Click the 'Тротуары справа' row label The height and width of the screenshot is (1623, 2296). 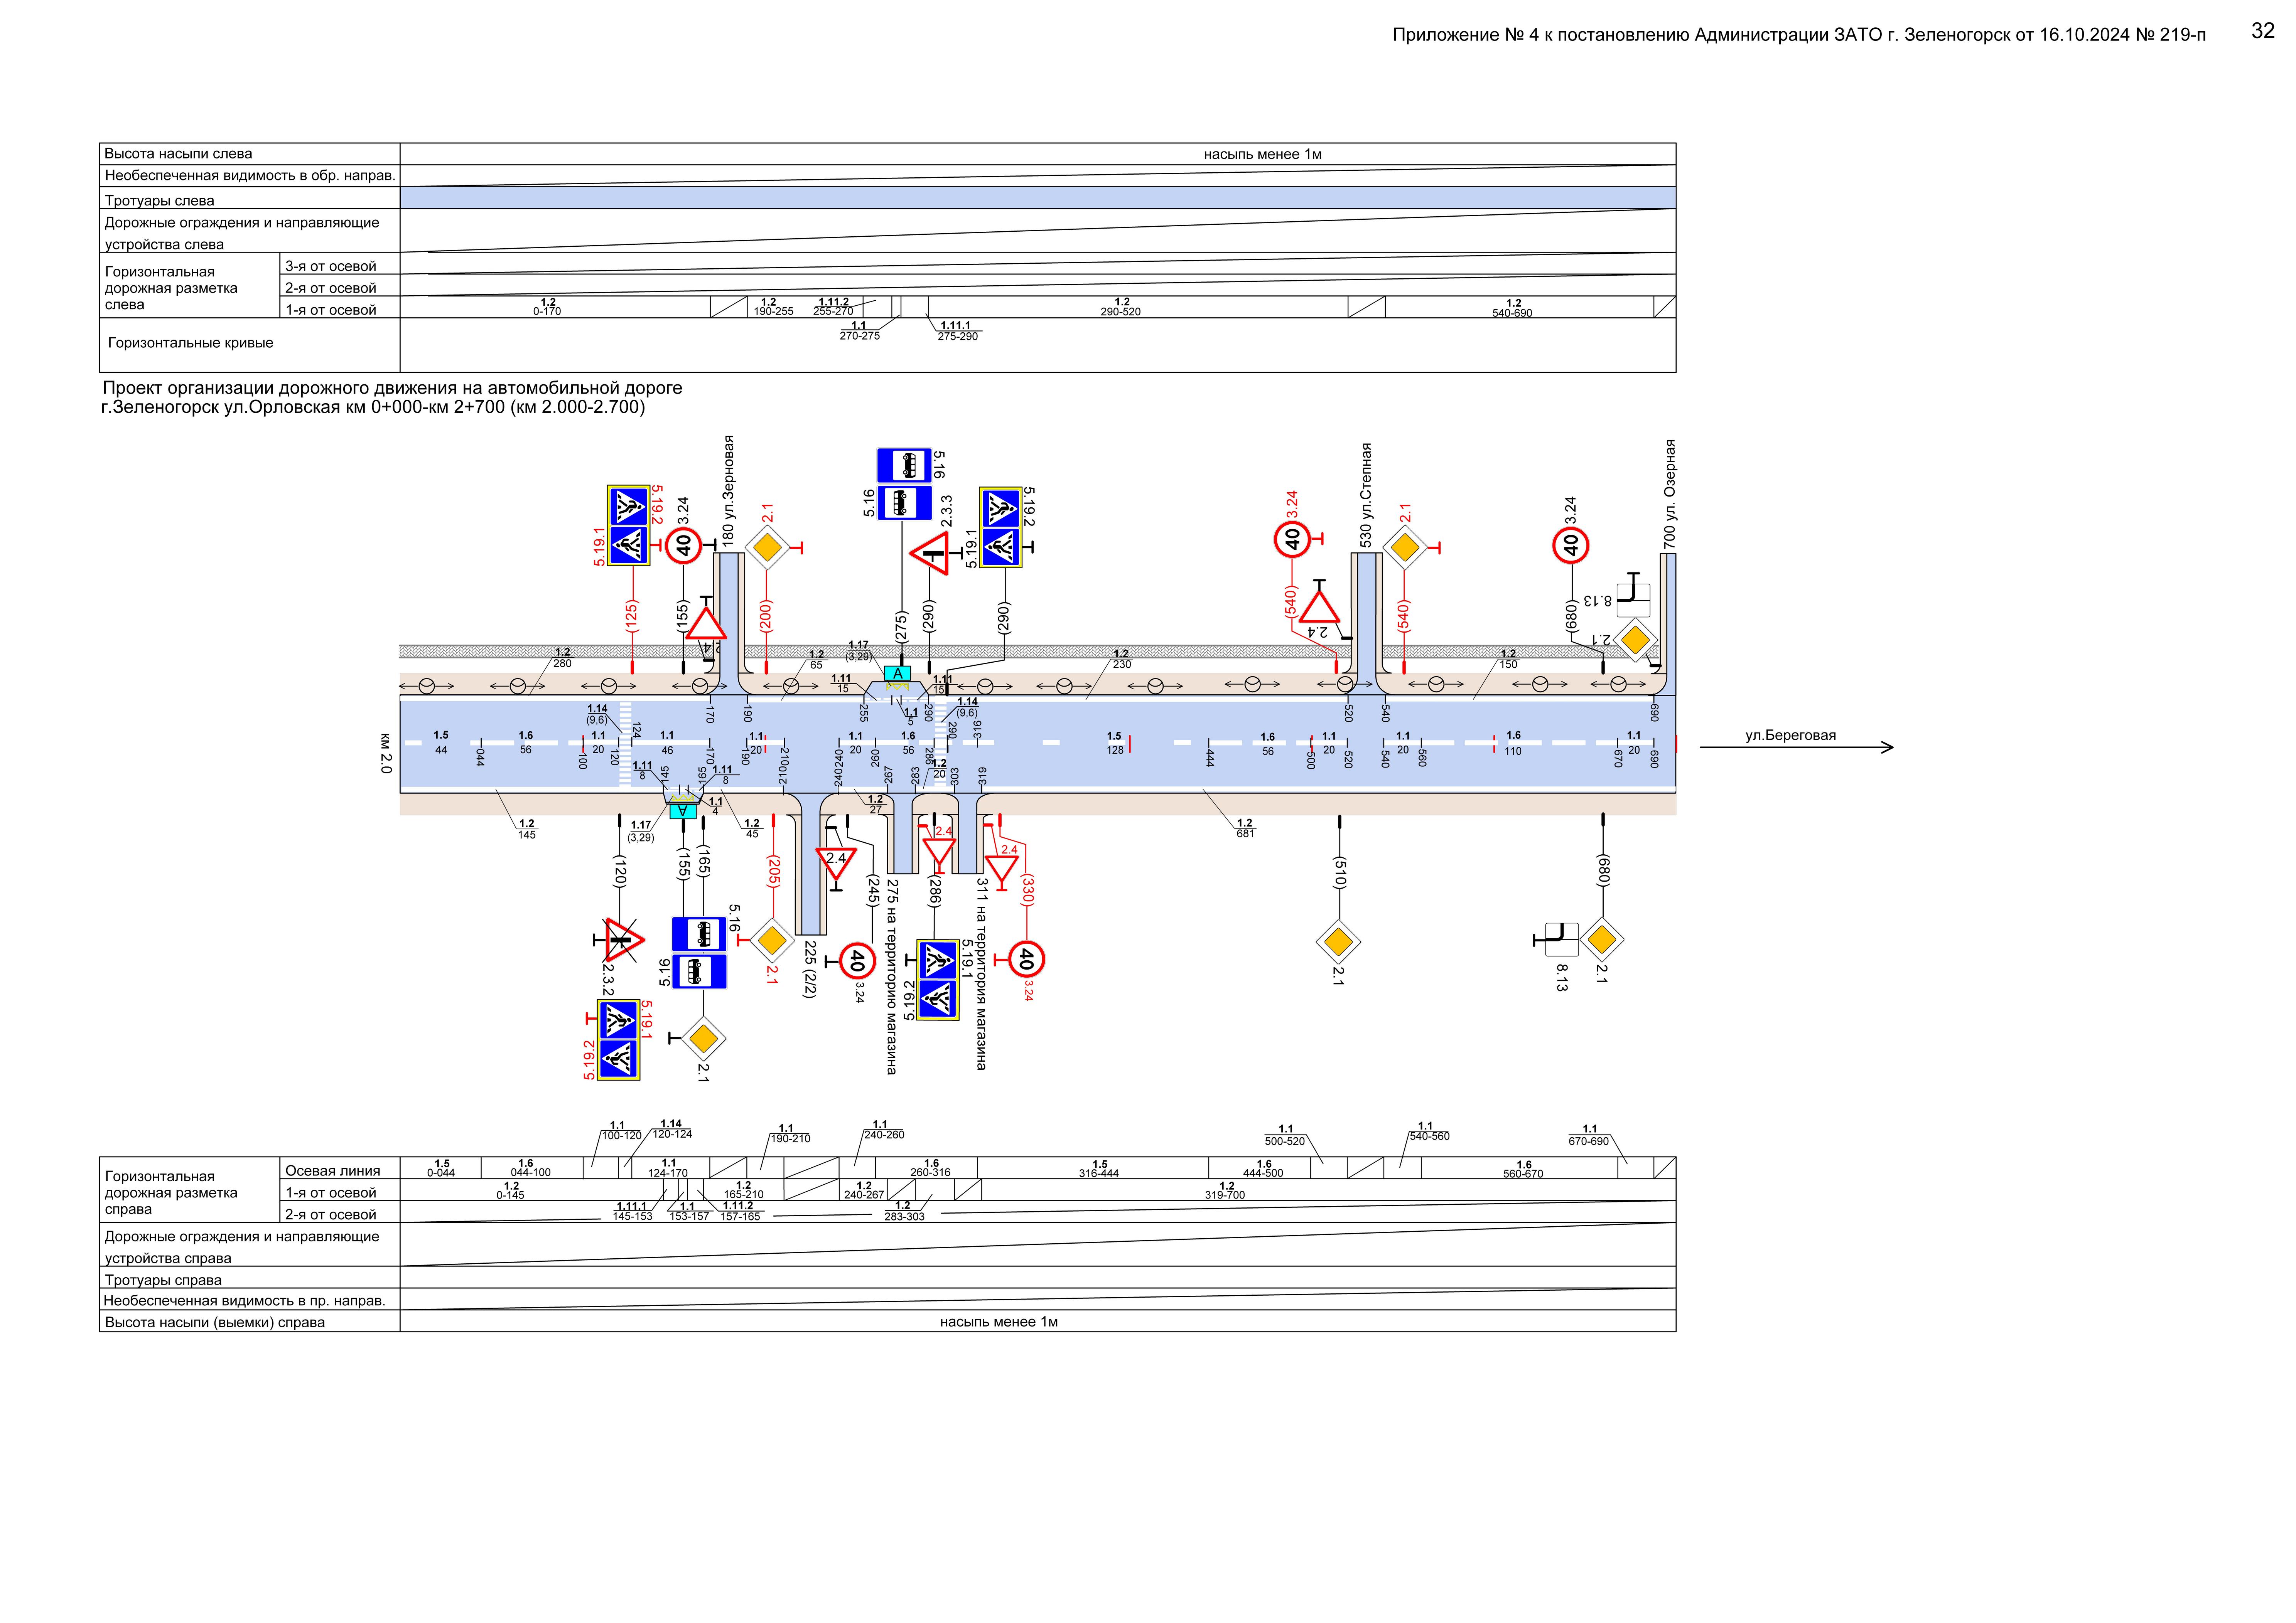coord(163,1280)
